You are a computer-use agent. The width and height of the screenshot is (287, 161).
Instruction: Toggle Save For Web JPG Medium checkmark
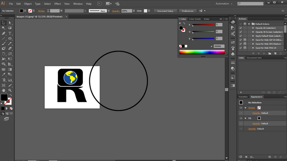tap(240, 44)
